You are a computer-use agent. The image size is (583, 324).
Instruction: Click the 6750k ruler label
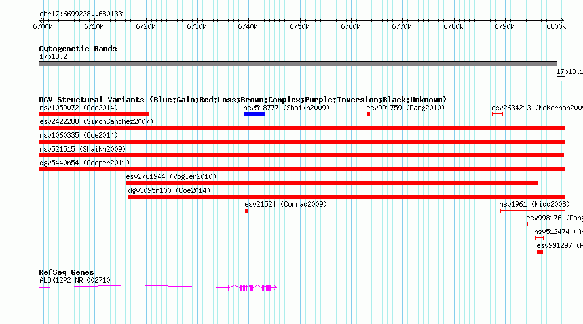click(x=299, y=26)
